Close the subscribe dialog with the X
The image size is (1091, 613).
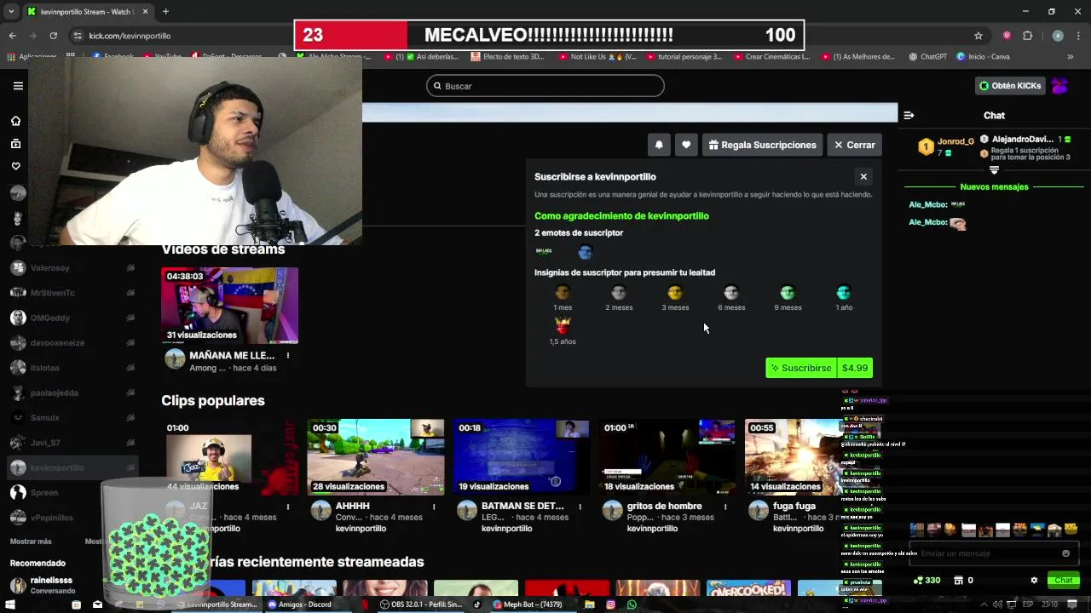tap(863, 176)
